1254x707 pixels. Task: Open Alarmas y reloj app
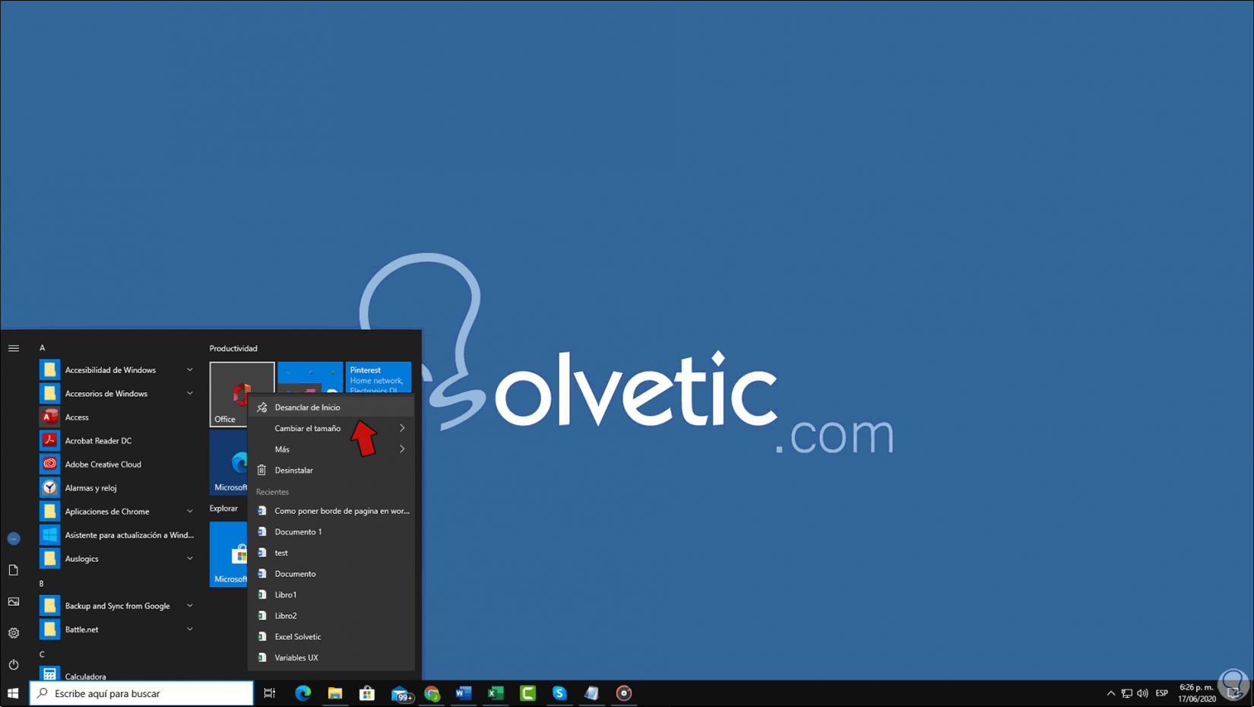click(118, 487)
